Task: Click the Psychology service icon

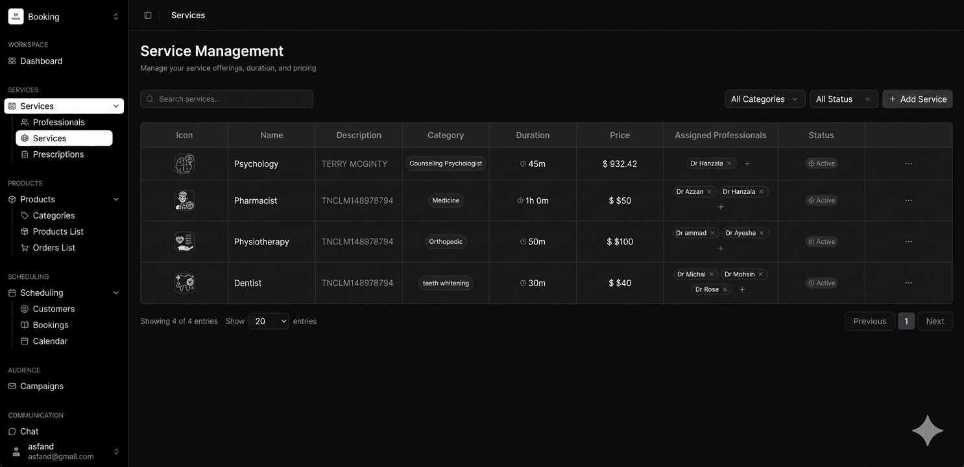Action: pyautogui.click(x=184, y=164)
